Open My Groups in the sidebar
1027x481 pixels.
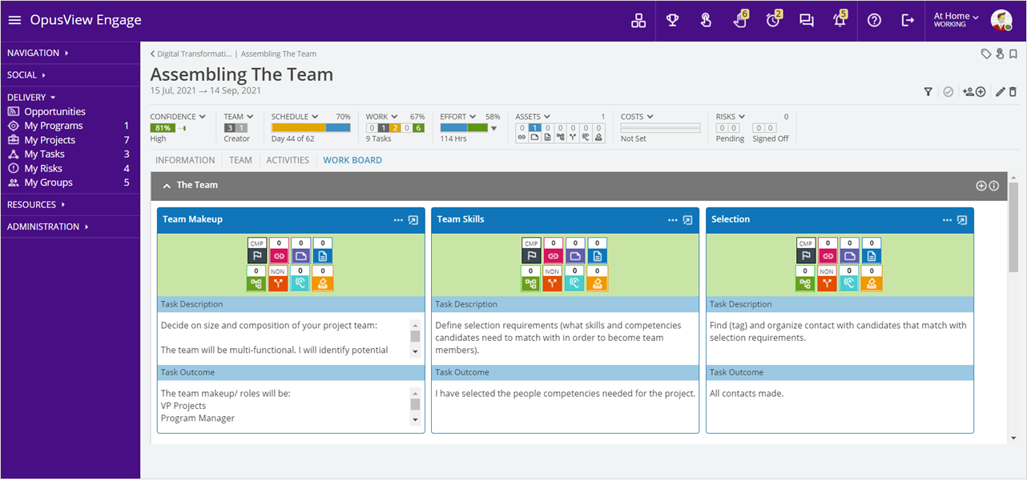coord(48,182)
